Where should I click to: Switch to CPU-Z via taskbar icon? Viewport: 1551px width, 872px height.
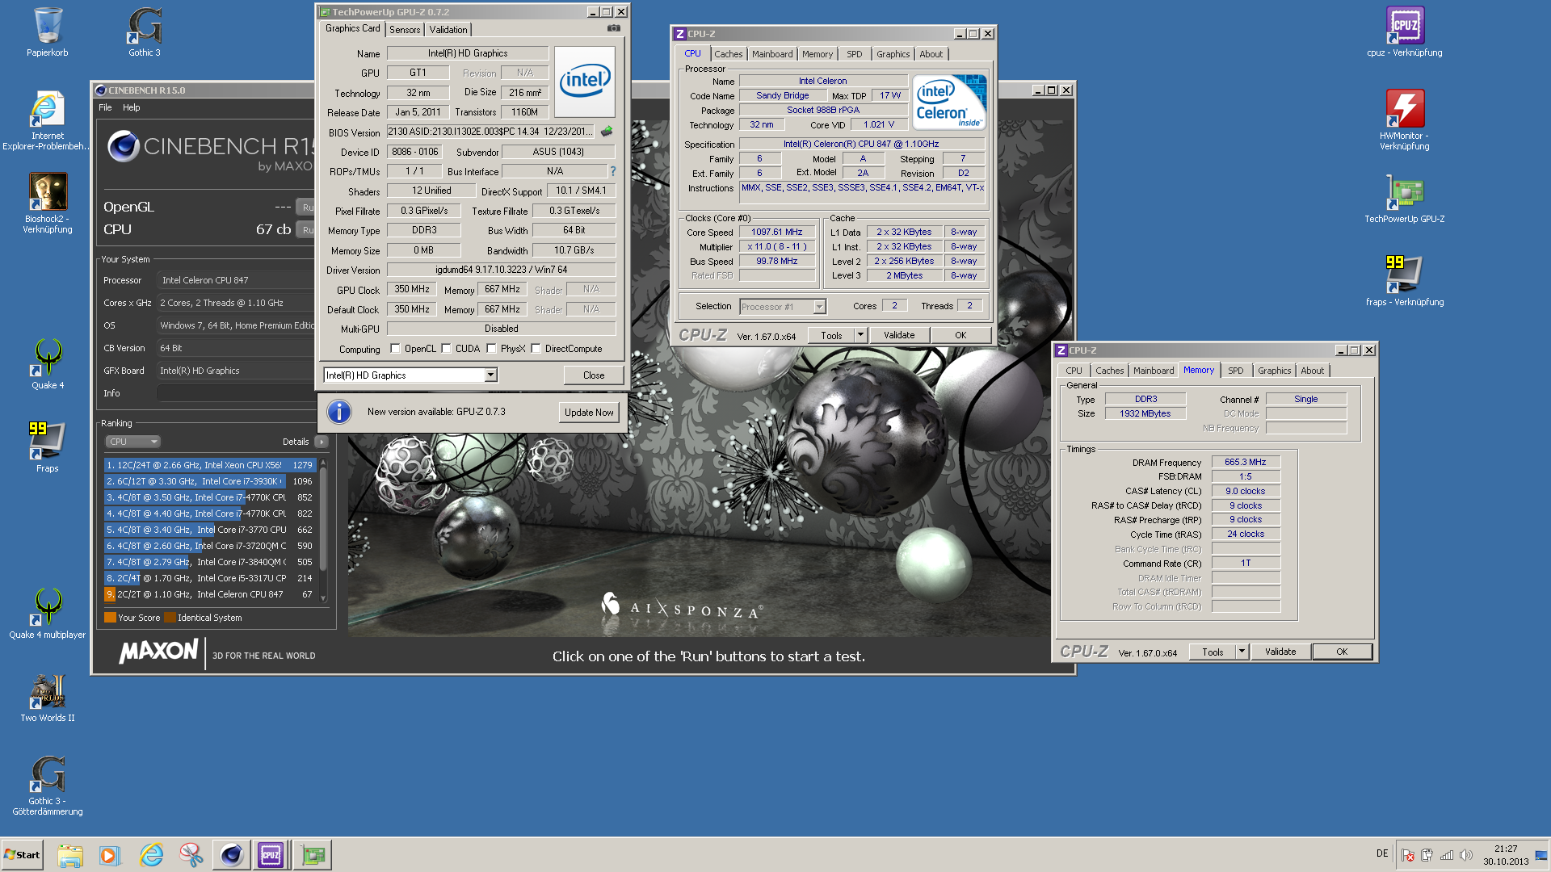tap(271, 855)
